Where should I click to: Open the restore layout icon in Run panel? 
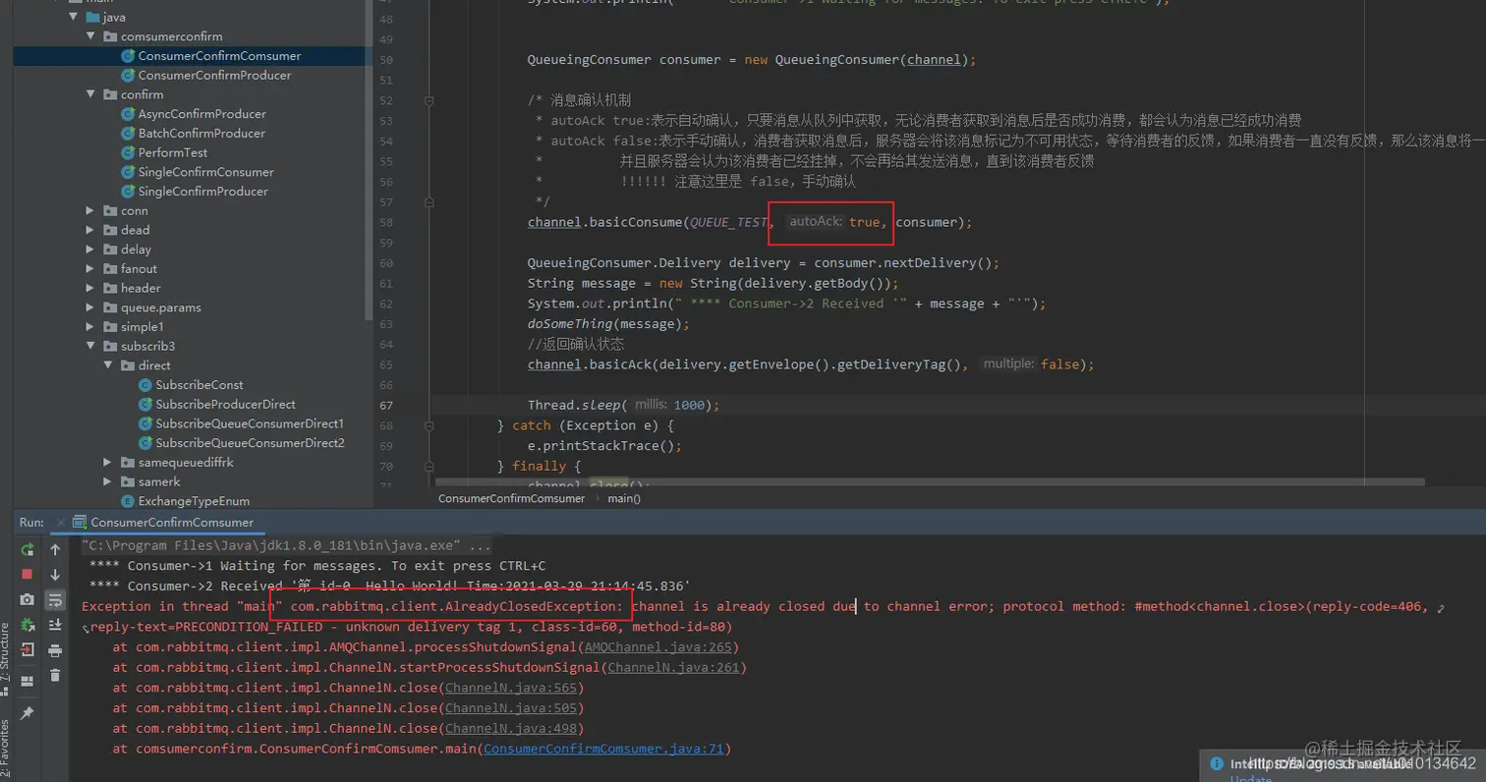(x=28, y=680)
